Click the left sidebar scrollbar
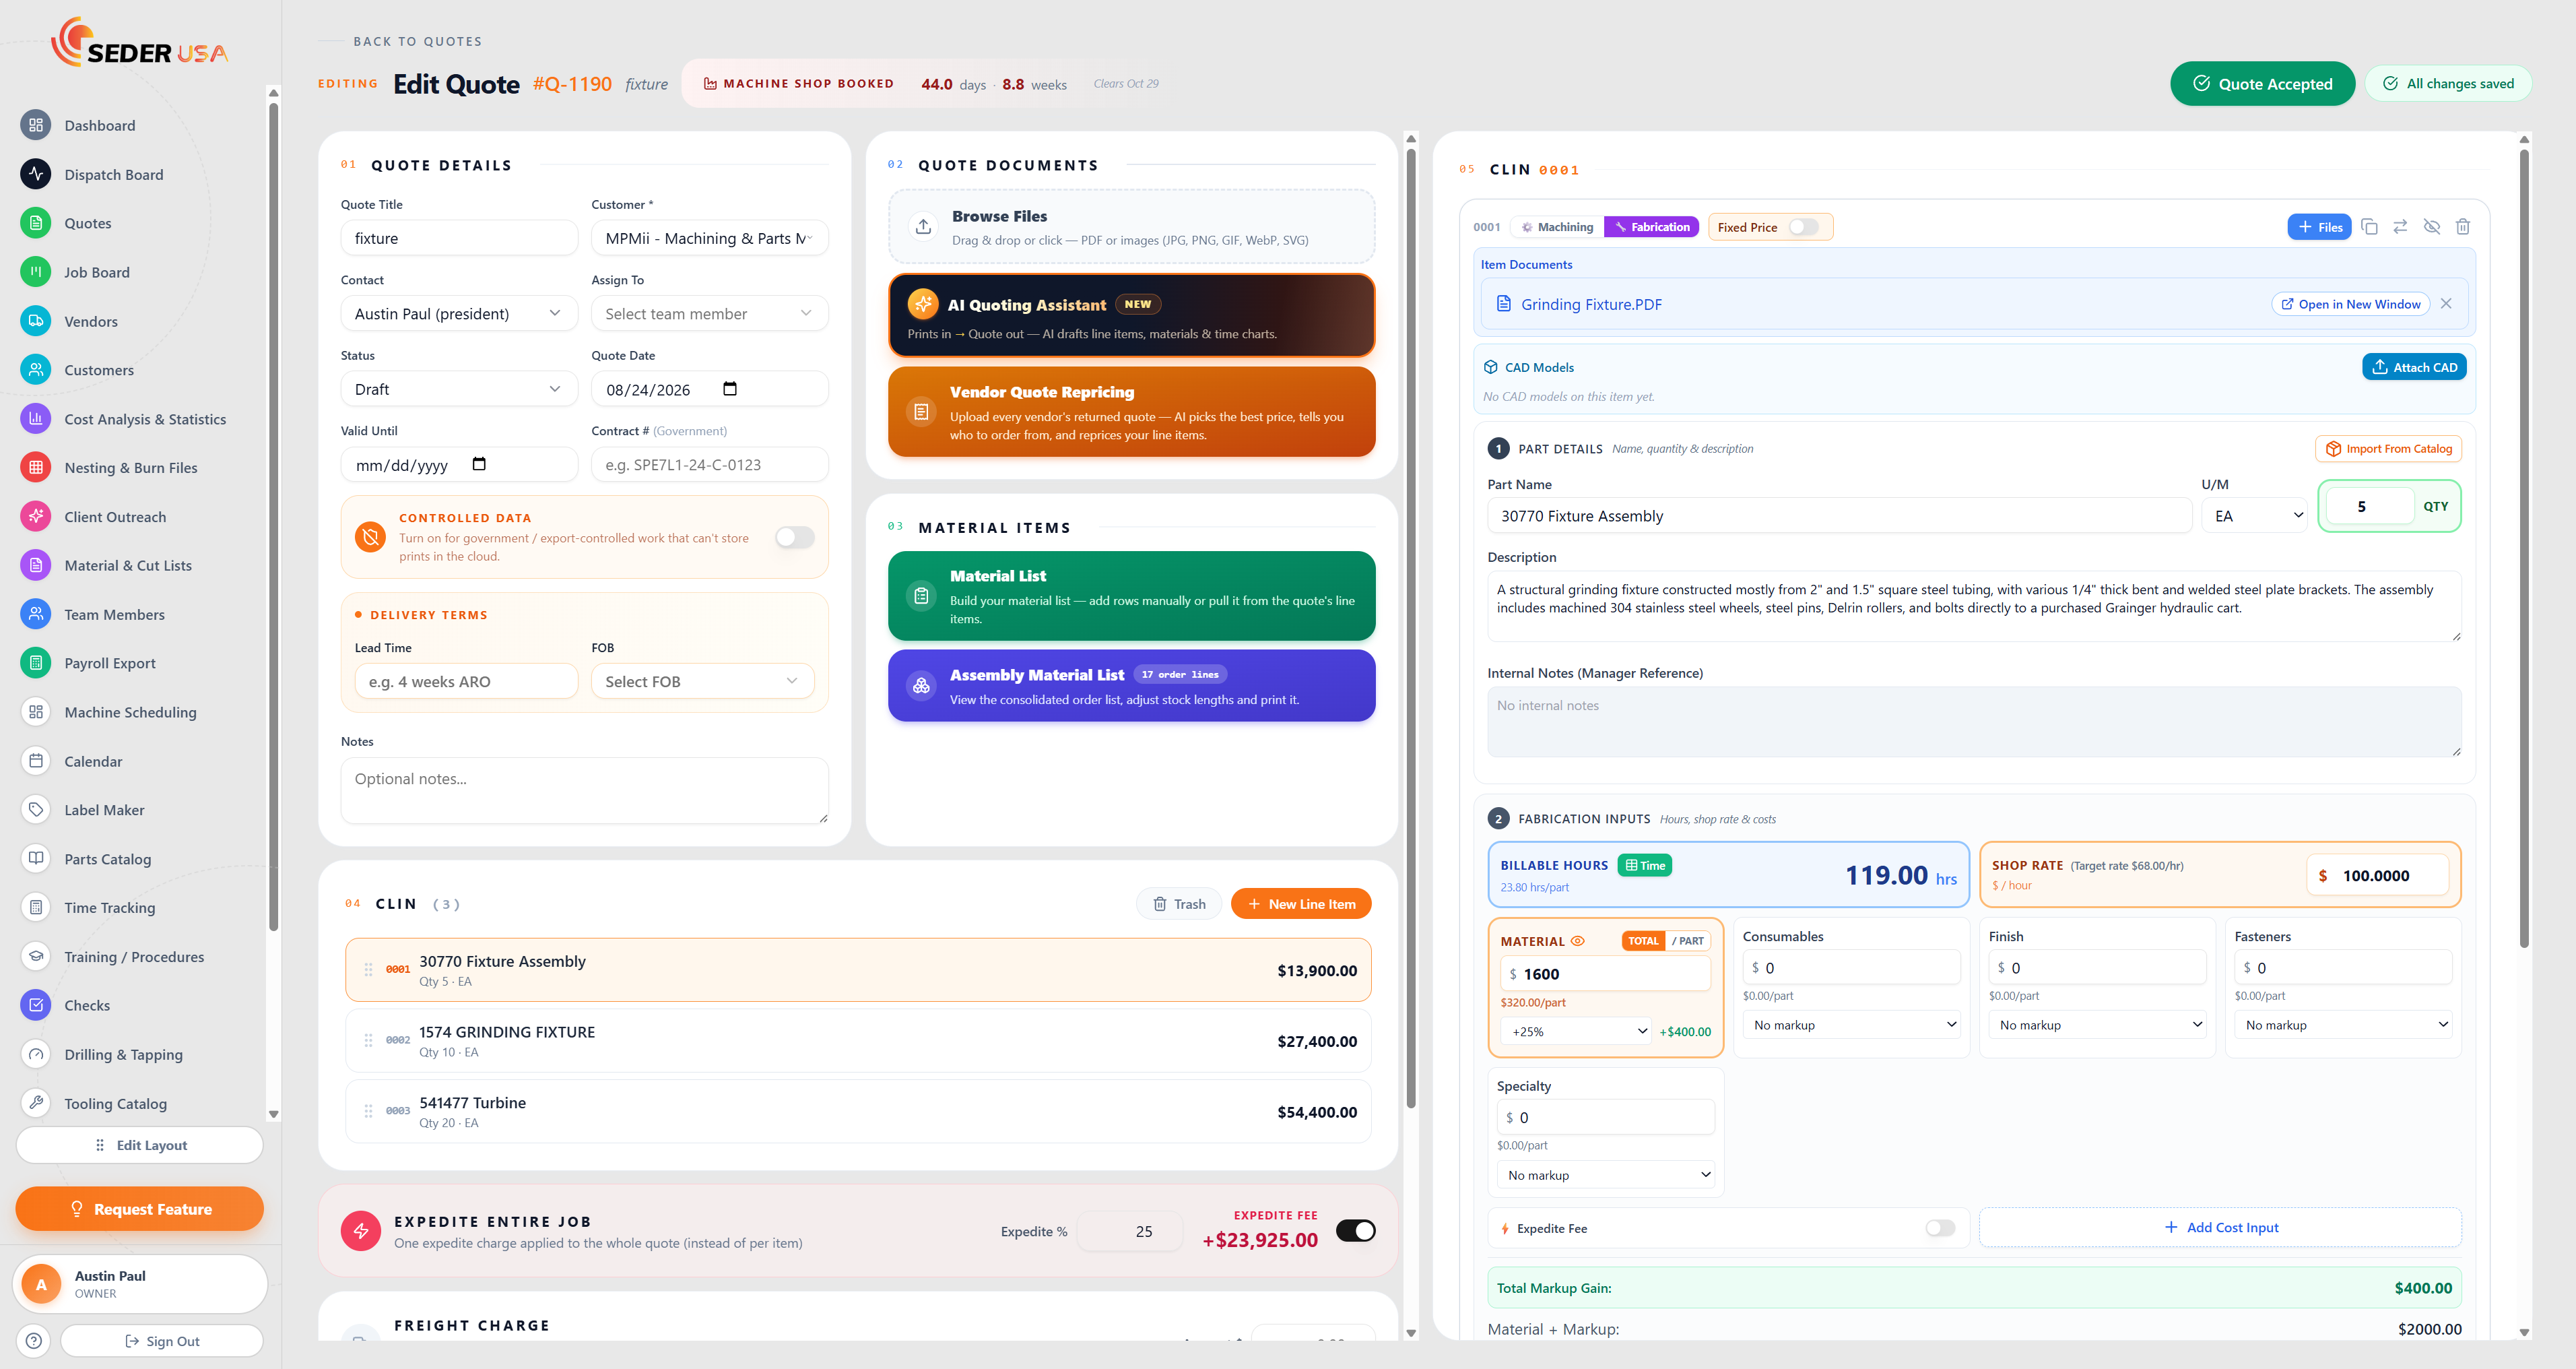2576x1369 pixels. [x=274, y=515]
